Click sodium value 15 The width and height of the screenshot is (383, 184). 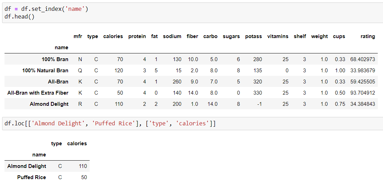[x=178, y=71]
